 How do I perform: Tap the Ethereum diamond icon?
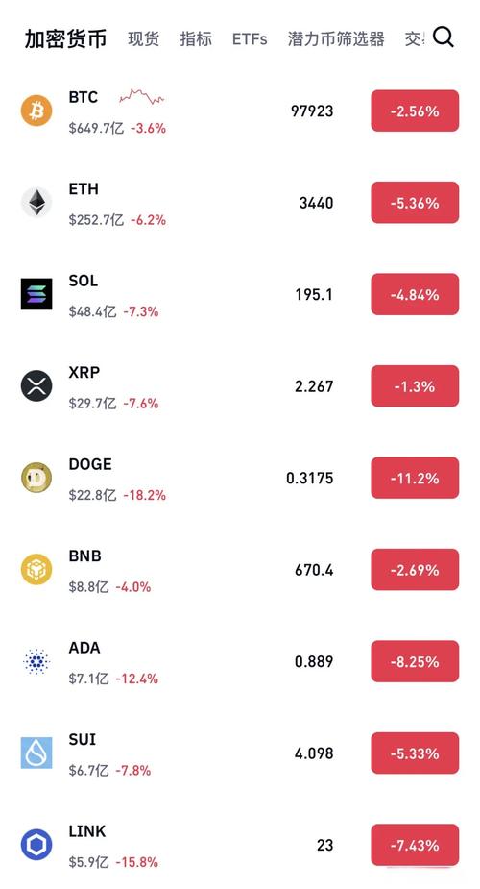click(x=36, y=203)
